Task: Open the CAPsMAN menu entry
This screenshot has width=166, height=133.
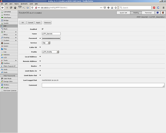Action: 9,12
